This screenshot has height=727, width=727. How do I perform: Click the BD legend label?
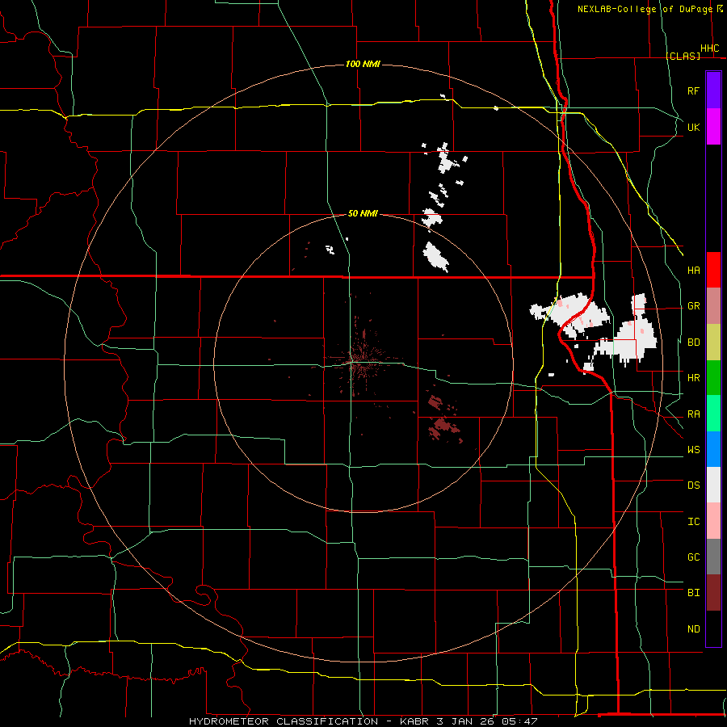point(693,342)
